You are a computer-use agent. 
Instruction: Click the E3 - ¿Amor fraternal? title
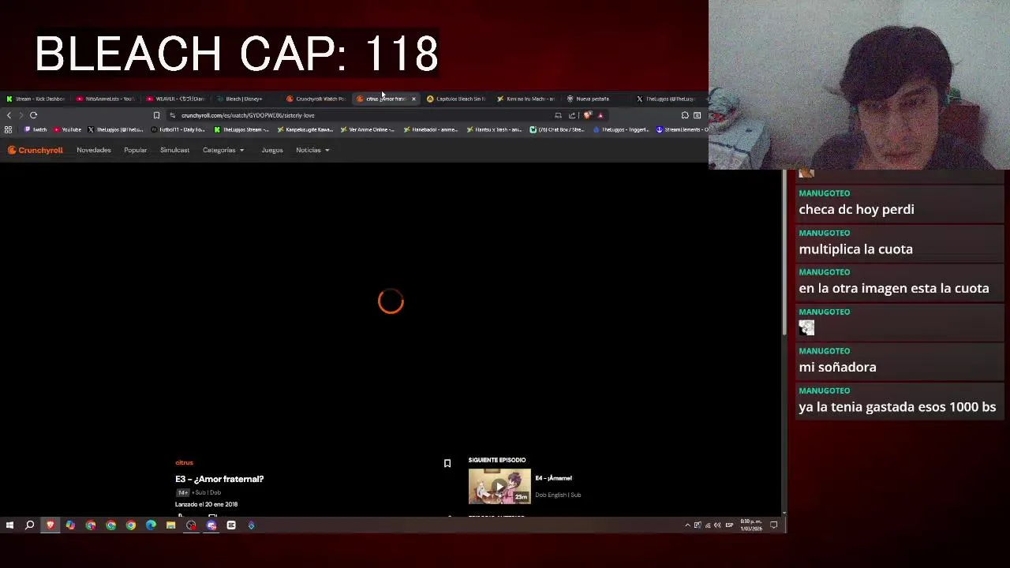(x=219, y=479)
